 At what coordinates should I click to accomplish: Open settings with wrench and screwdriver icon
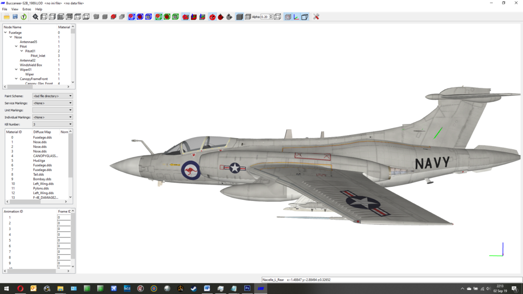[x=316, y=17]
